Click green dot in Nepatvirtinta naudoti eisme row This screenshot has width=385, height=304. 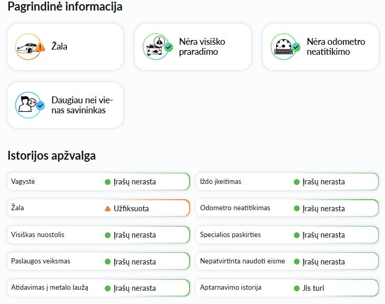point(297,262)
